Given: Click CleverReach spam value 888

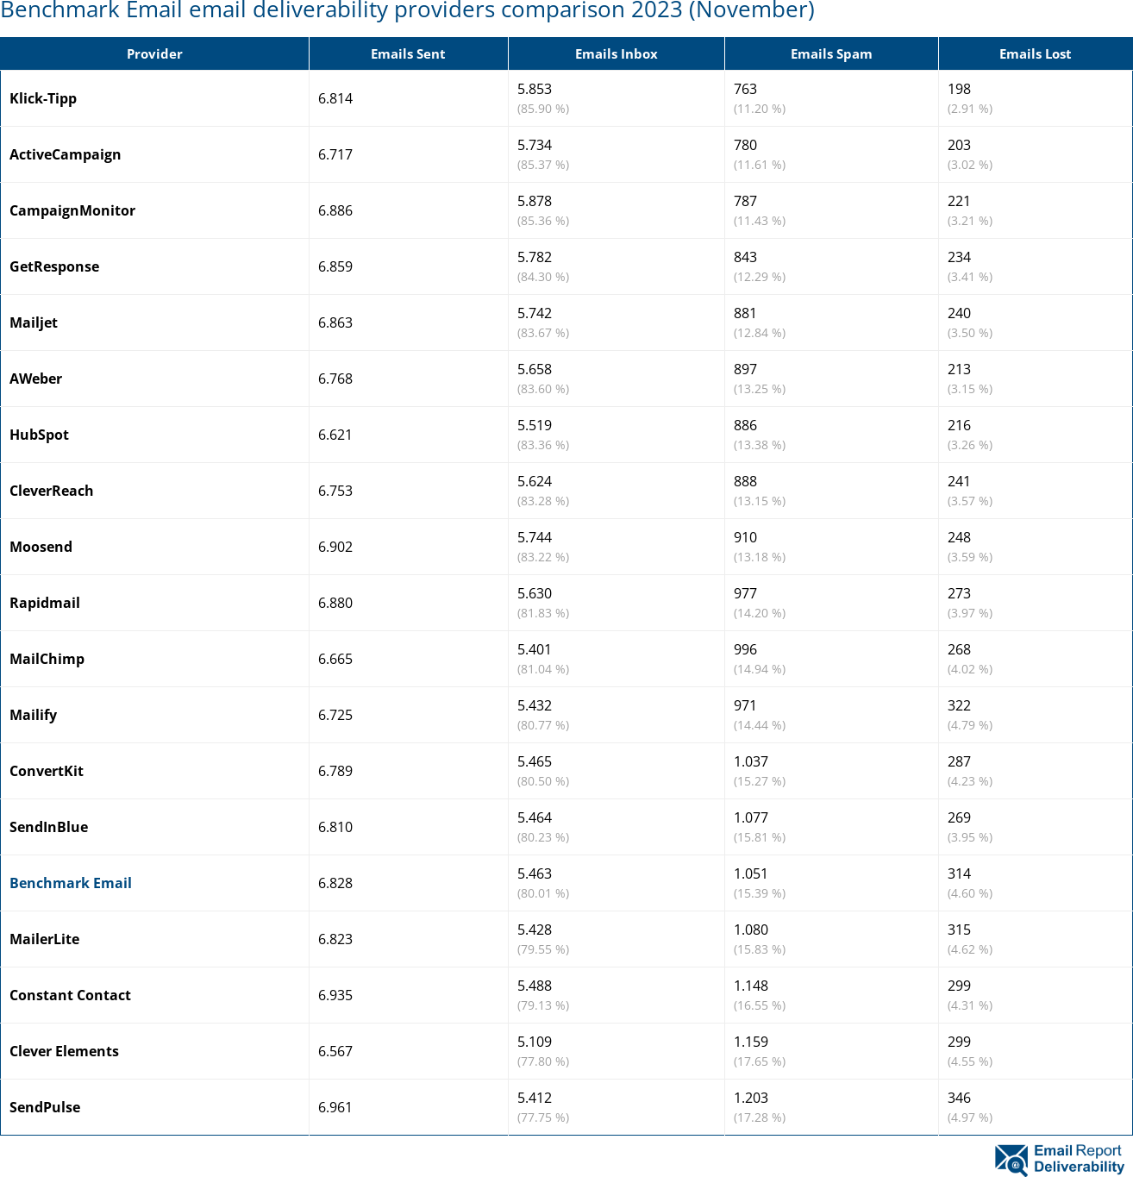Looking at the screenshot, I should [x=746, y=481].
